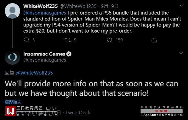Click the Insomniac Games verified badge
This screenshot has width=188, height=120.
tap(69, 54)
